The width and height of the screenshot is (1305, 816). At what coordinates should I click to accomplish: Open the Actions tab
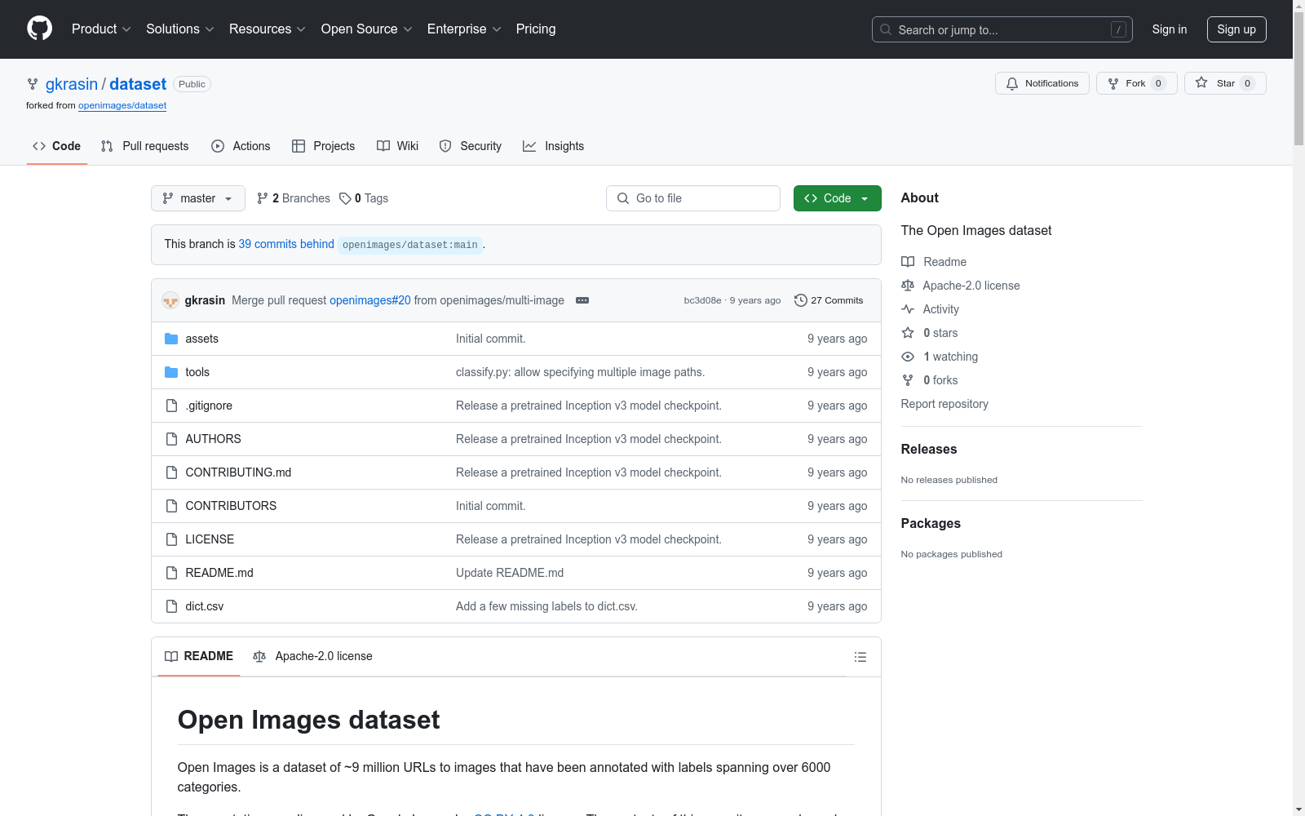[241, 146]
